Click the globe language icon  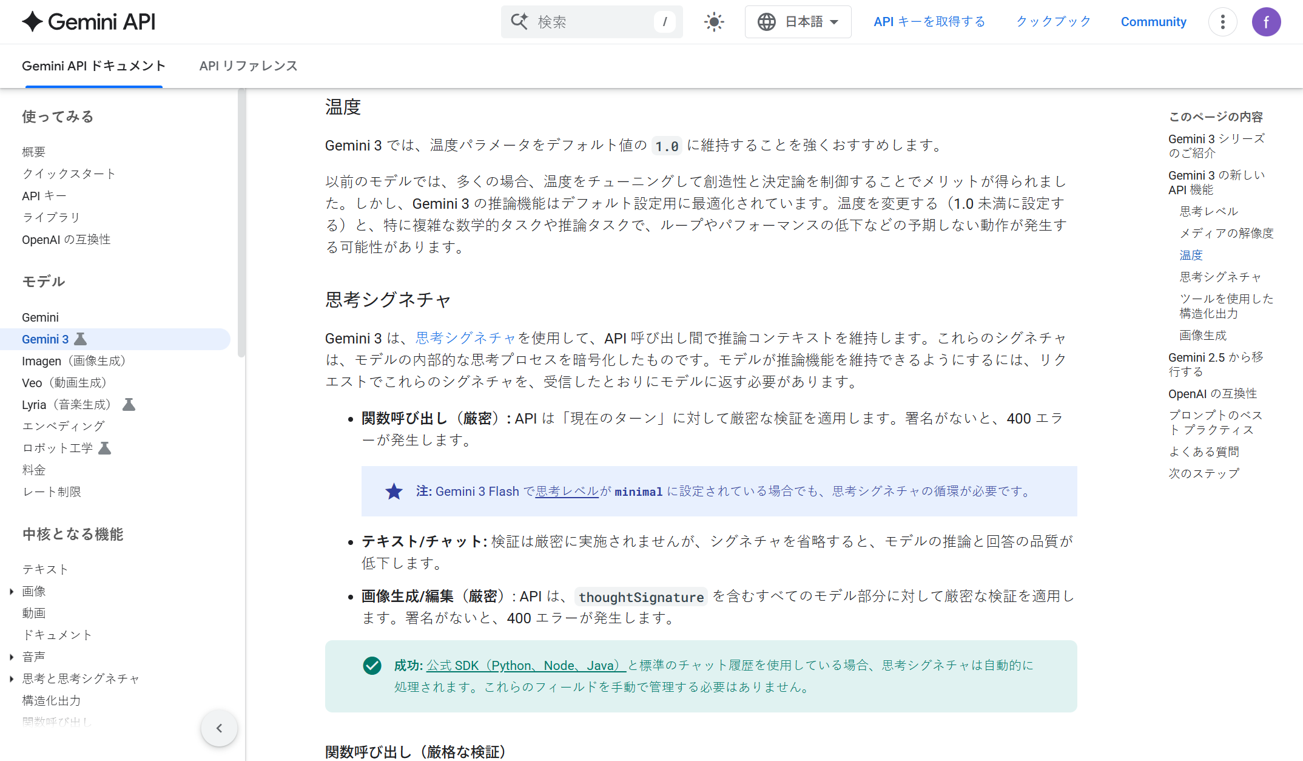click(767, 22)
